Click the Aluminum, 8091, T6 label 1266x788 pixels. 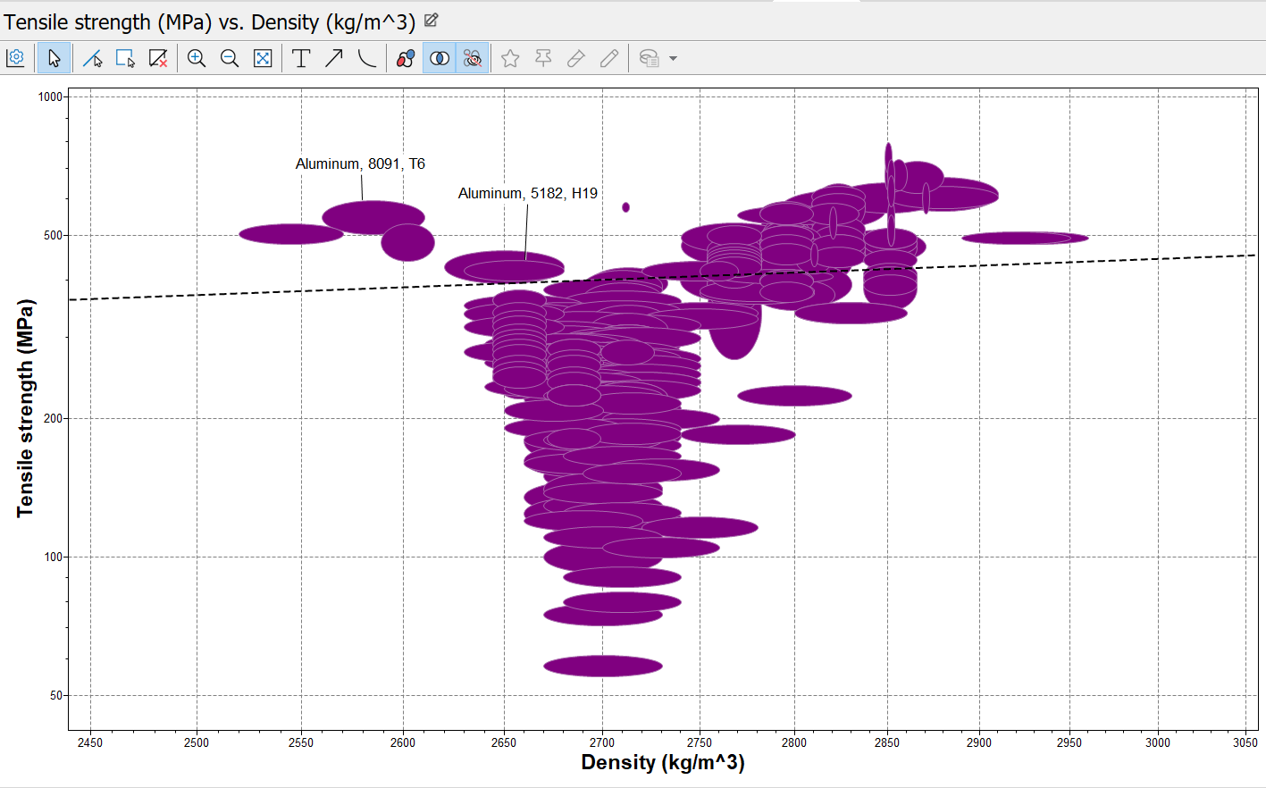(360, 163)
